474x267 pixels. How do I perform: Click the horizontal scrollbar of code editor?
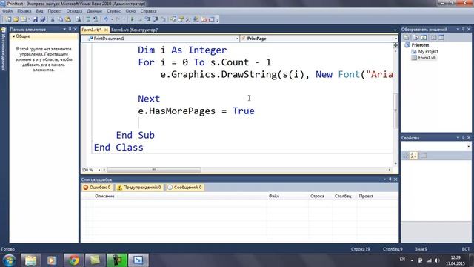pos(154,170)
